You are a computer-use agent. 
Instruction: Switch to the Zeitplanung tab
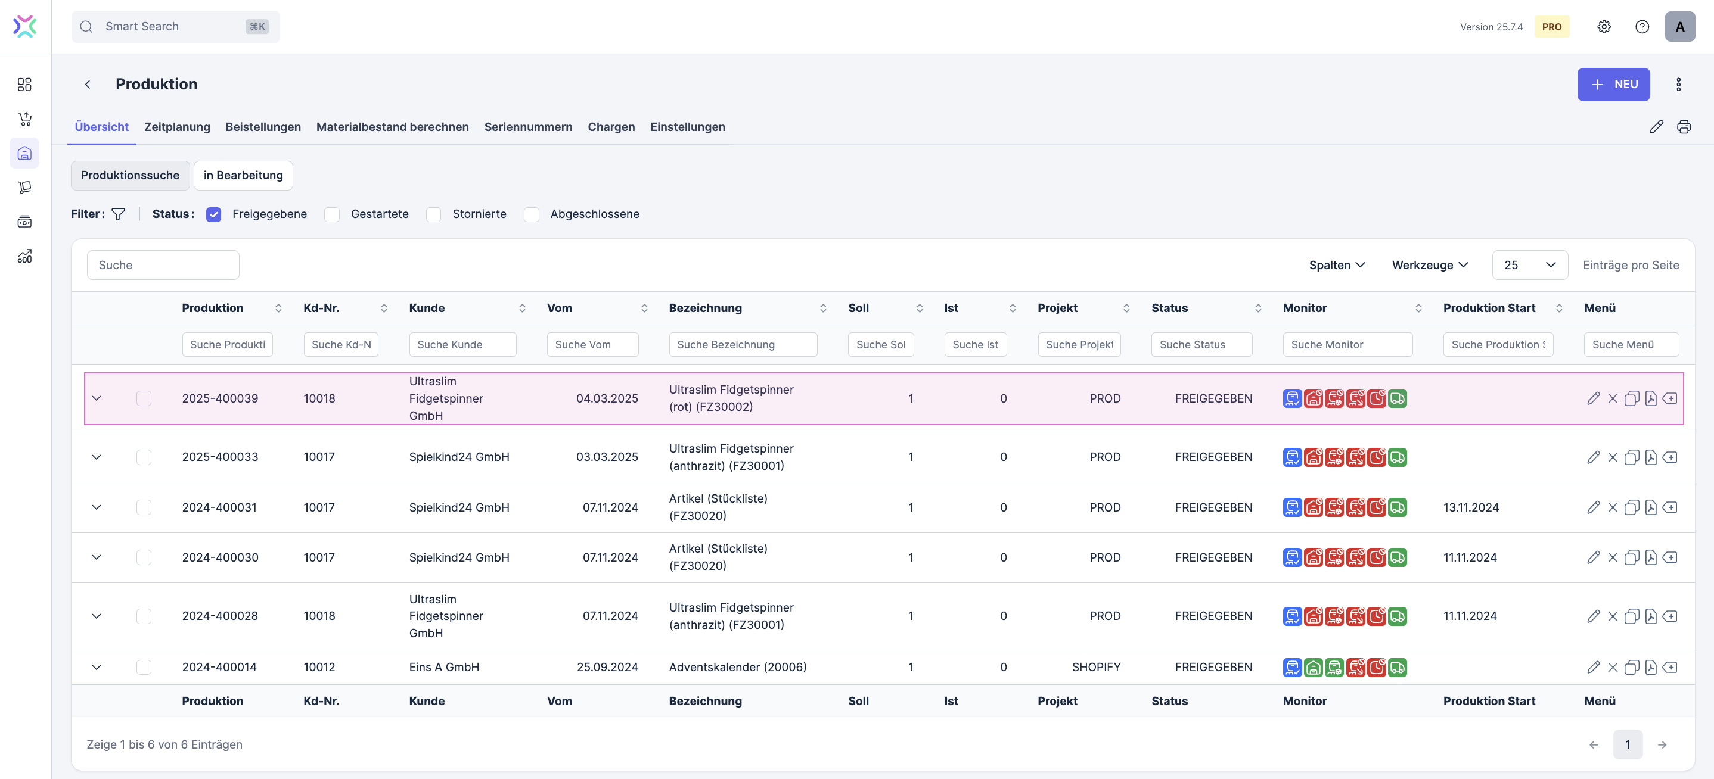[177, 127]
